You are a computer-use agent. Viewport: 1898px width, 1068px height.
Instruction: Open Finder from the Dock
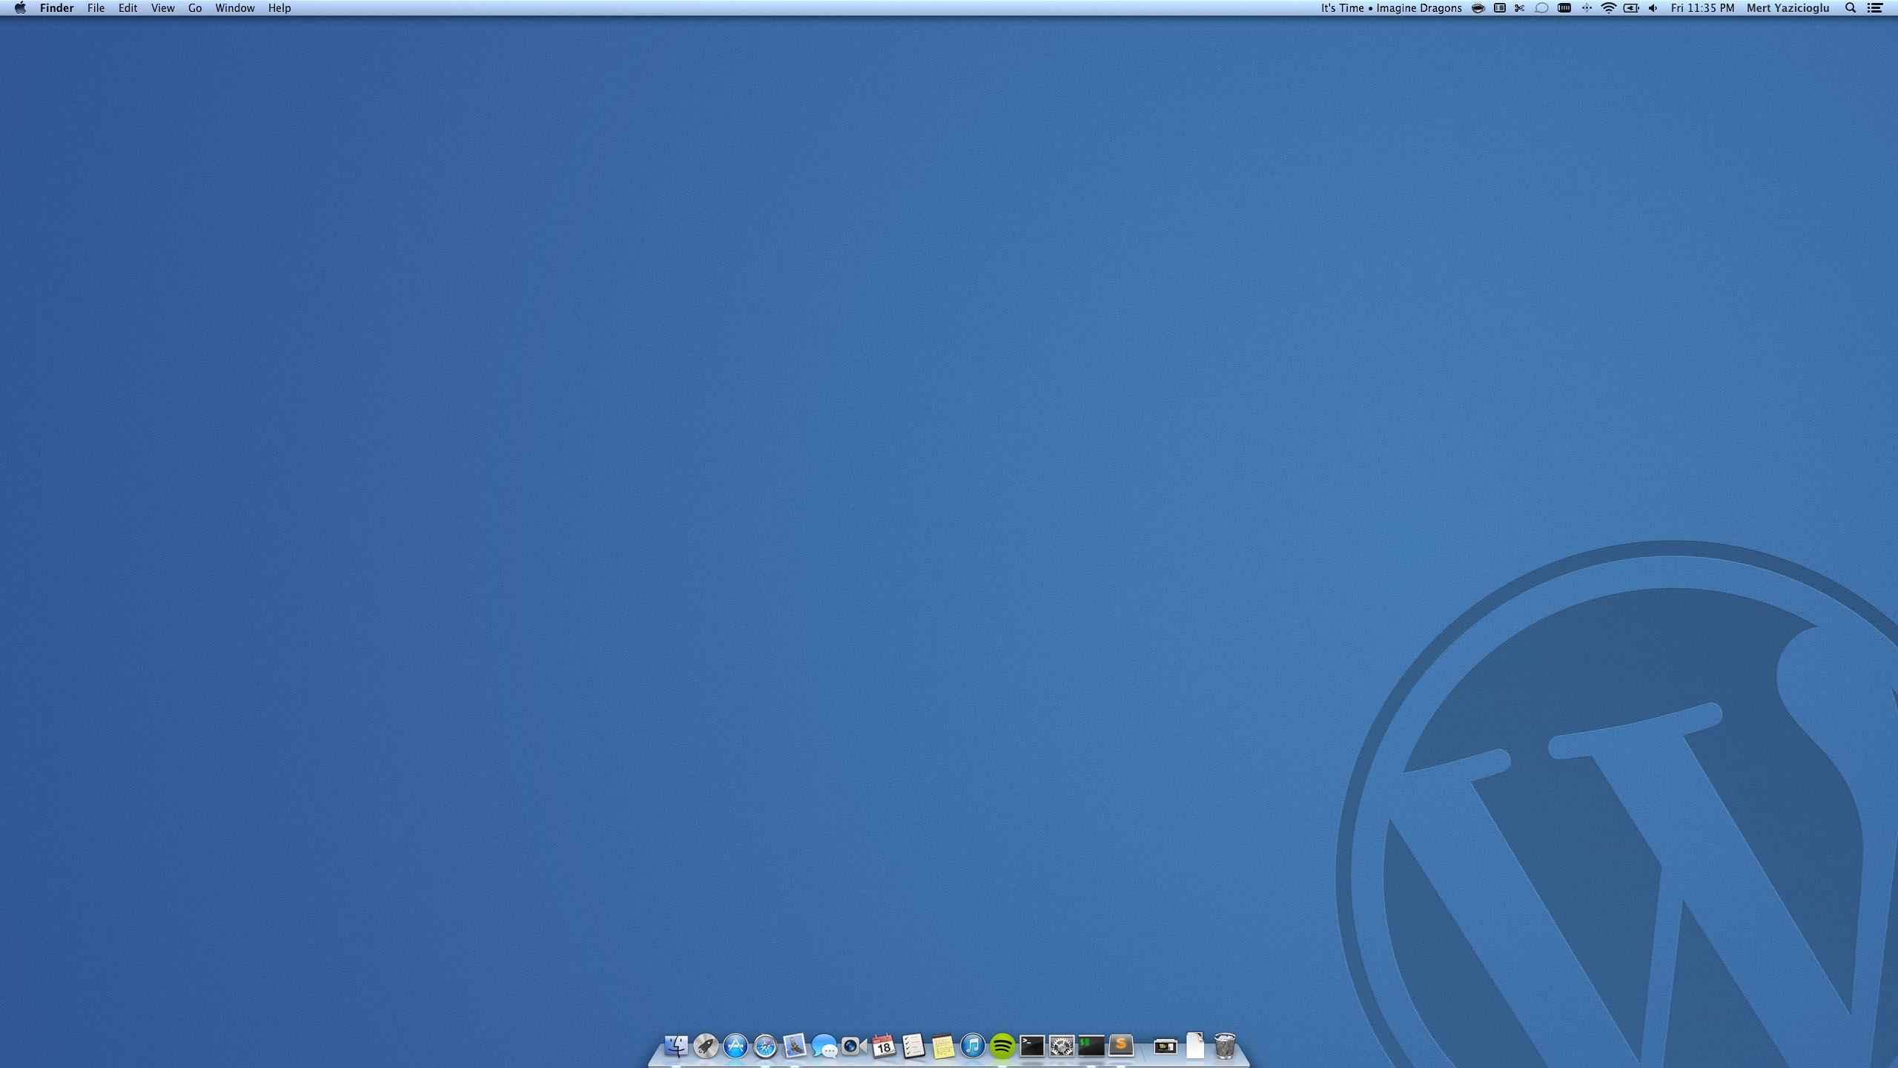[675, 1046]
